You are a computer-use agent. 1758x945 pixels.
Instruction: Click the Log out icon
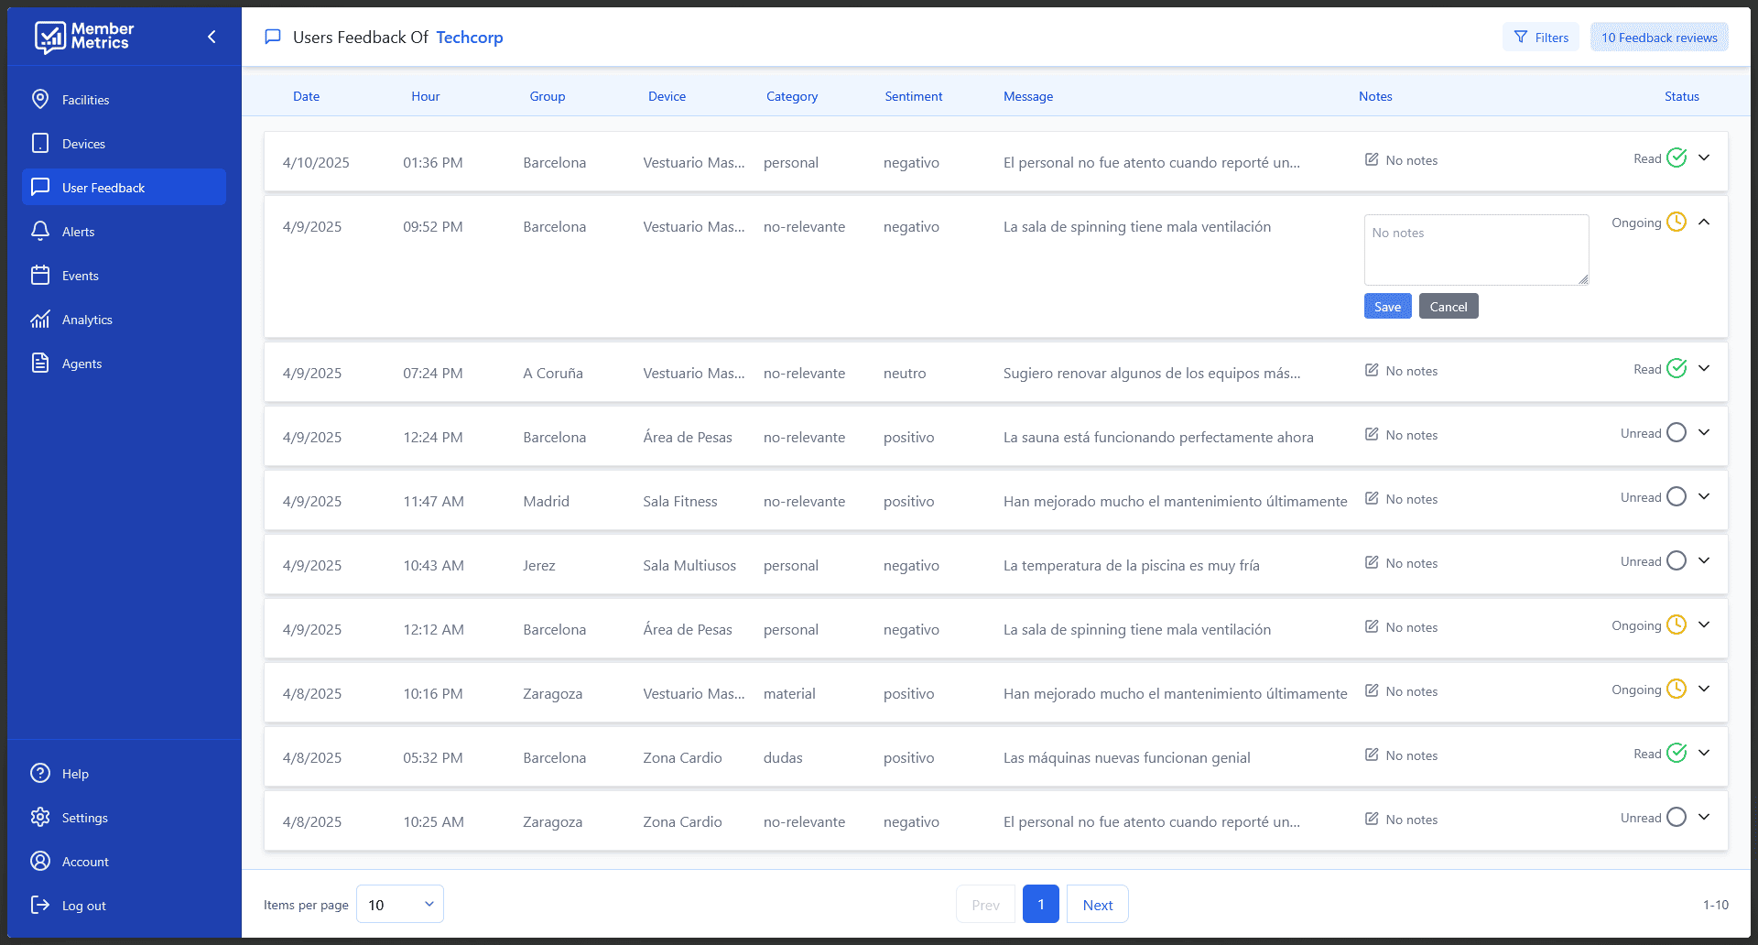pos(40,905)
